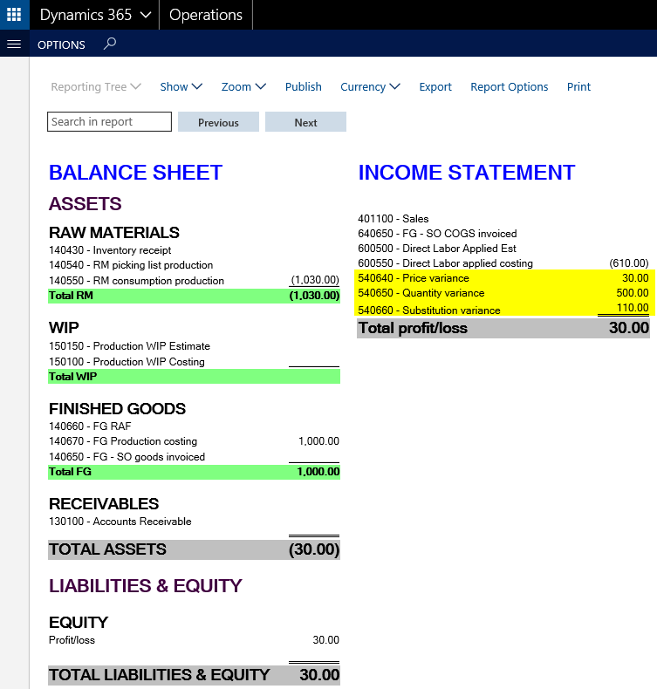The image size is (657, 689).
Task: Open the Zoom dropdown menu
Action: 248,86
